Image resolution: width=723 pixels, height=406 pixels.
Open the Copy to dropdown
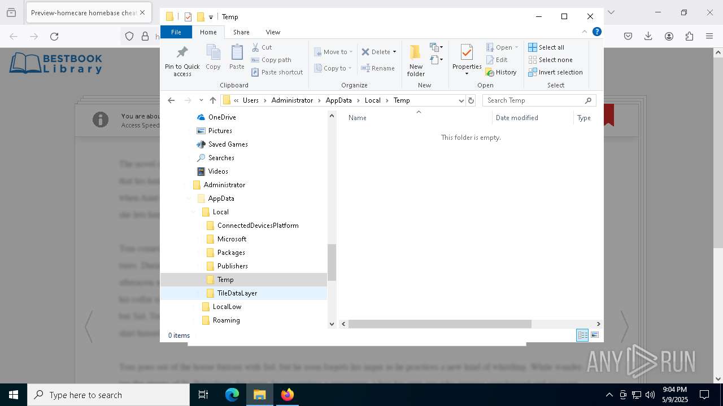[333, 68]
